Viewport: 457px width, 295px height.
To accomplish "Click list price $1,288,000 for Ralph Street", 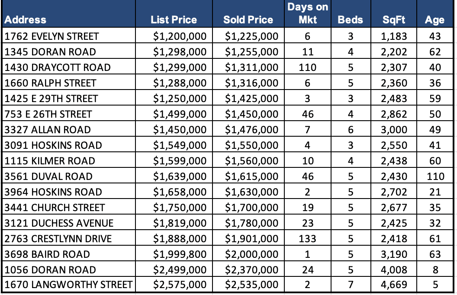I will [180, 83].
